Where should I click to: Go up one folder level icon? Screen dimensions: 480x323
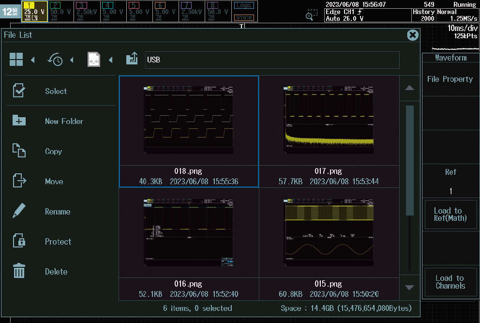[x=132, y=58]
